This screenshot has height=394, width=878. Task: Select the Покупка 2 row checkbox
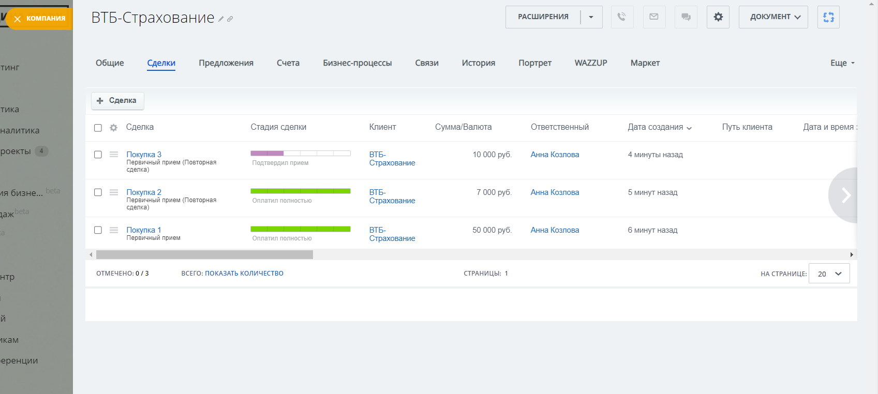98,192
